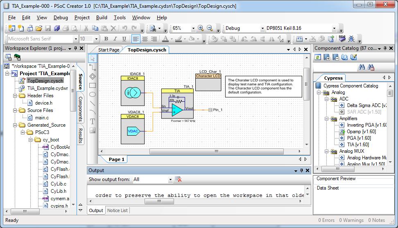Open the Components side tab
398x228 pixels.
tap(81, 109)
